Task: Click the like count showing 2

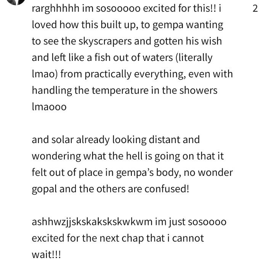Action: [x=255, y=8]
